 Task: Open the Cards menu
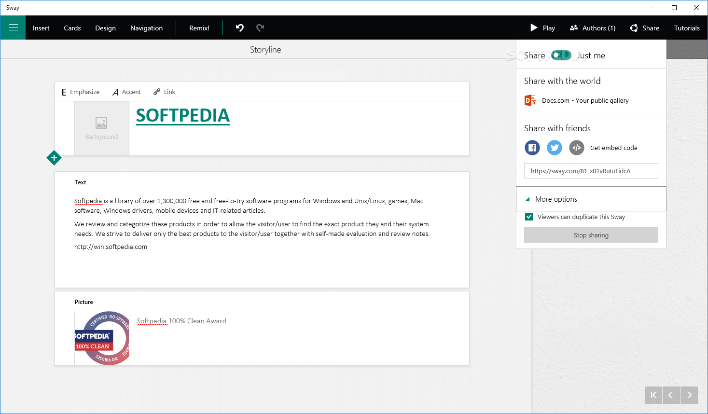[x=72, y=28]
